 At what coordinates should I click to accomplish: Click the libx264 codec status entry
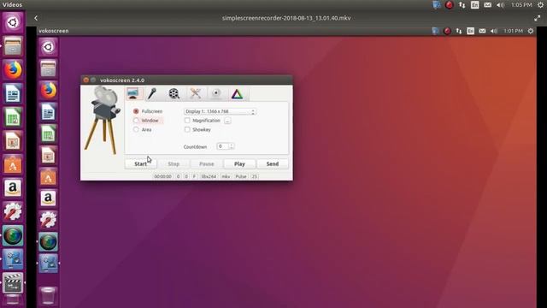(209, 177)
